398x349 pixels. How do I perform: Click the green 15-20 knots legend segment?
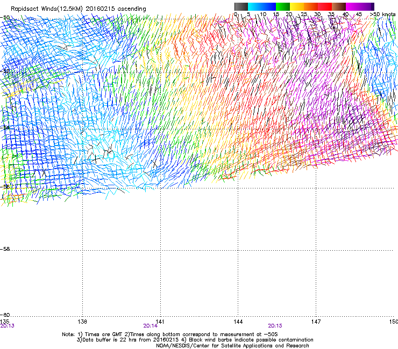[283, 6]
